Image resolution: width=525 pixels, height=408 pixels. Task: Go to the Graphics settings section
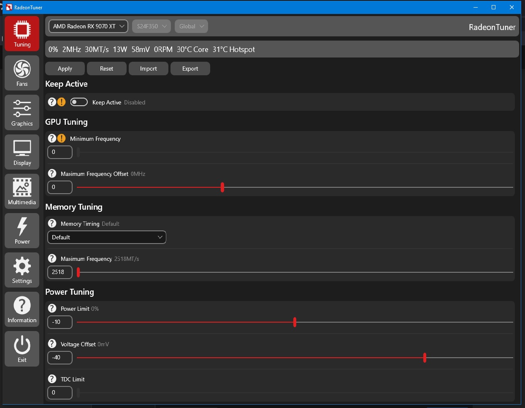click(22, 112)
